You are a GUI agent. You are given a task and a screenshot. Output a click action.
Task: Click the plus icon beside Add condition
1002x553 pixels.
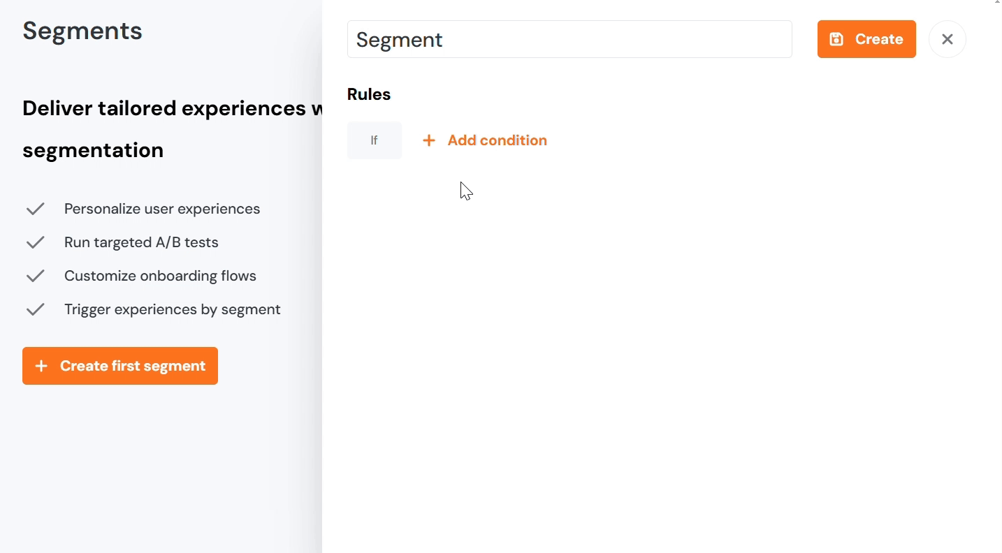point(429,140)
